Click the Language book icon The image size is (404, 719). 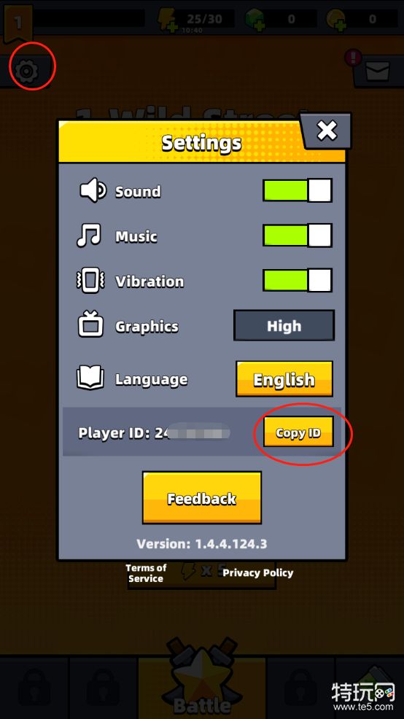coord(90,378)
